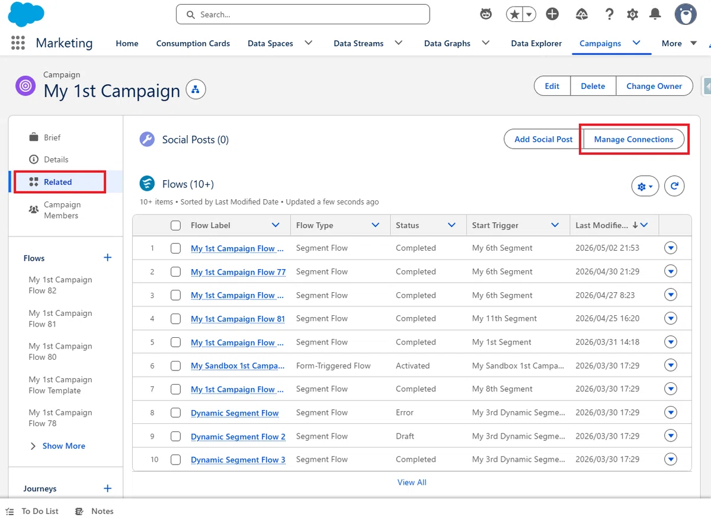
Task: Add a new flow with plus icon
Action: coord(108,258)
